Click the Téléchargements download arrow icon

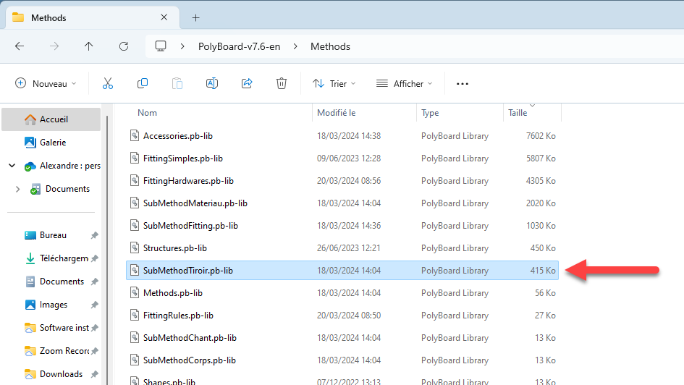click(x=30, y=258)
